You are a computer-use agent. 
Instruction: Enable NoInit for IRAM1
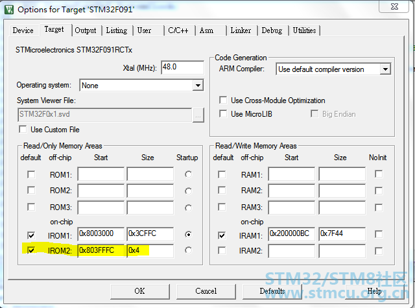(379, 234)
